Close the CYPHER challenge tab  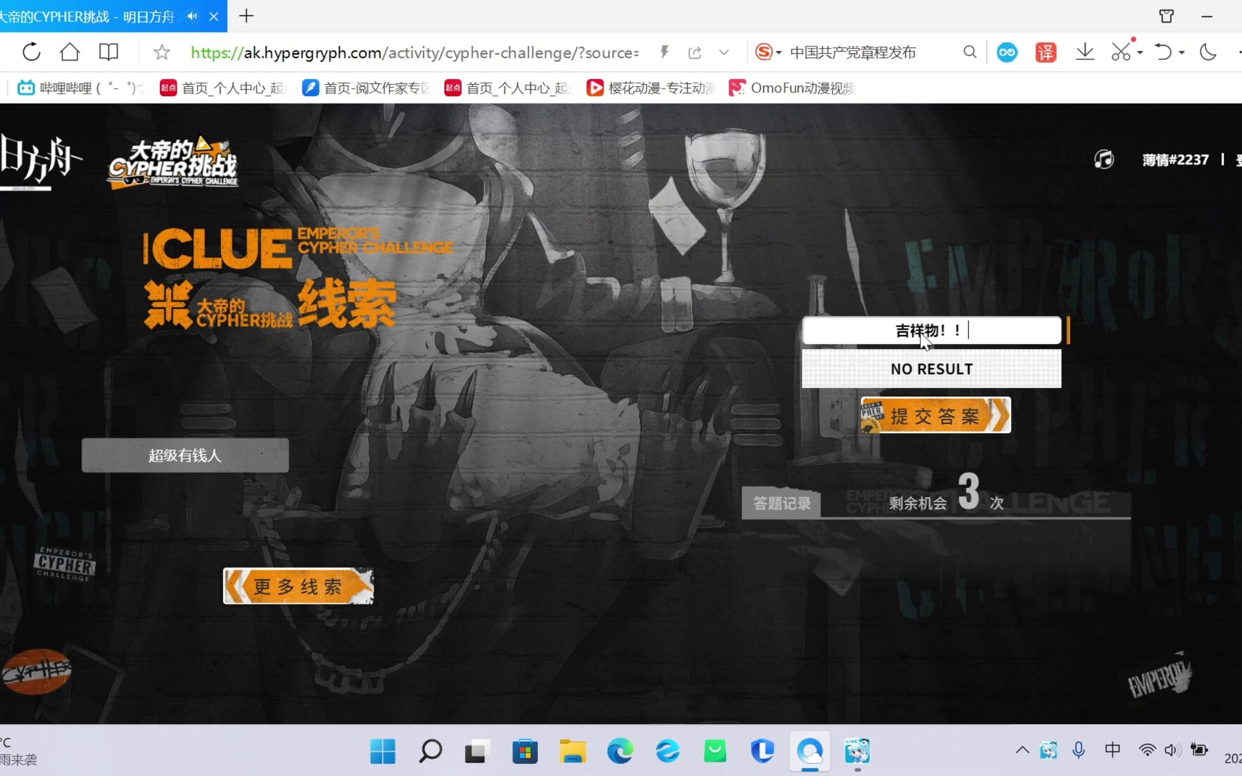pos(214,16)
